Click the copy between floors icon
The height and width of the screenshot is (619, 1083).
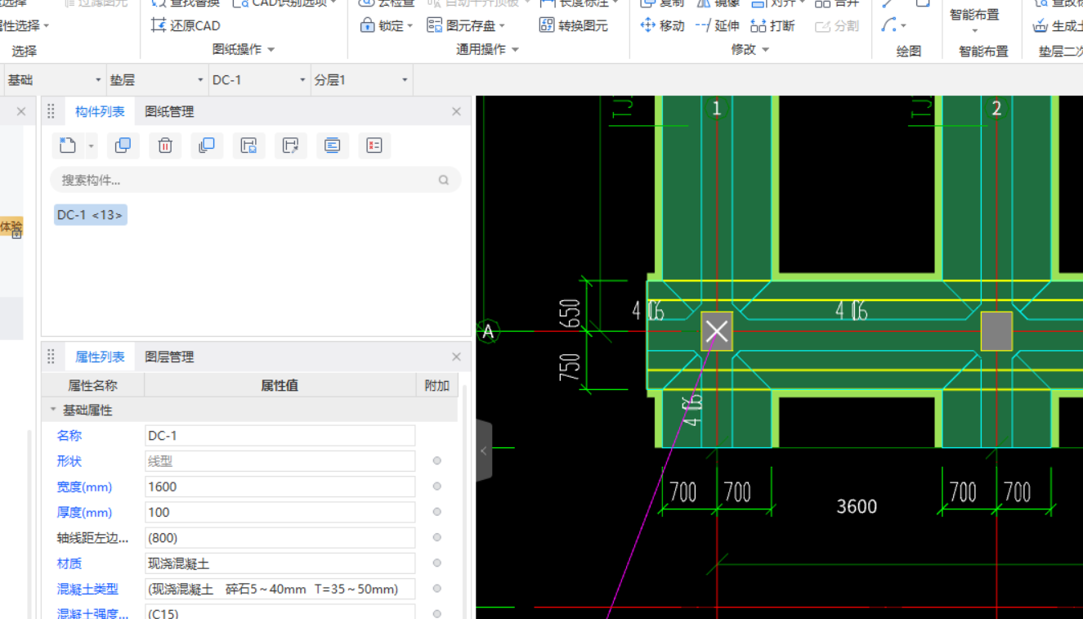click(207, 146)
